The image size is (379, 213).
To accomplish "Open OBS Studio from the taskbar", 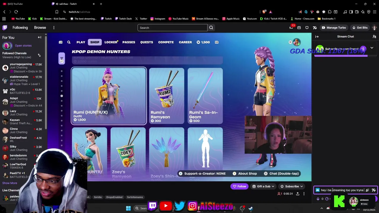I will pyautogui.click(x=242, y=208).
